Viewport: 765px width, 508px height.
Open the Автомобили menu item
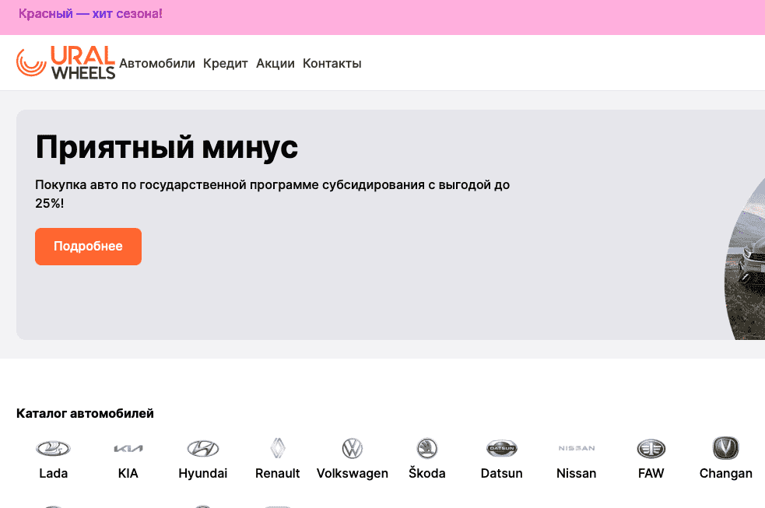157,63
